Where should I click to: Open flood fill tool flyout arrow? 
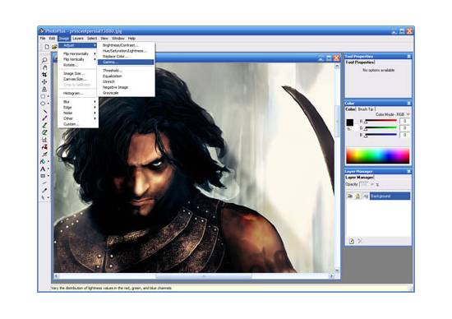(x=48, y=161)
